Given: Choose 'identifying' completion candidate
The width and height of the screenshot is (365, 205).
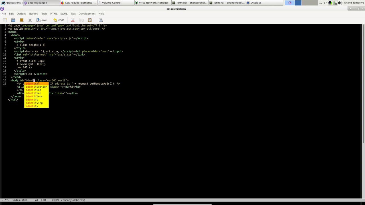Looking at the screenshot, I should point(36,103).
